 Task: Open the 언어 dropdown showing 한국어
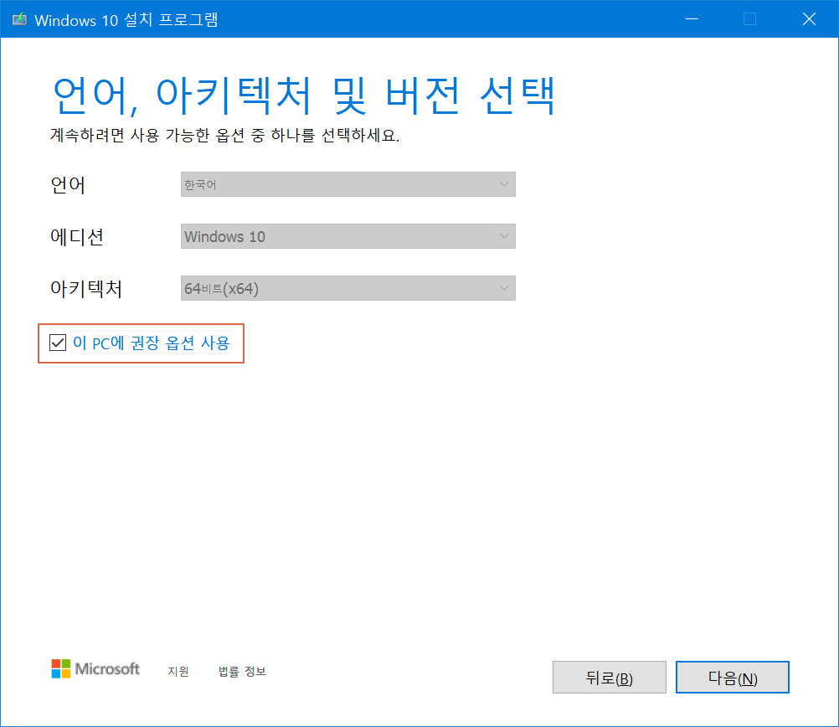(x=347, y=184)
